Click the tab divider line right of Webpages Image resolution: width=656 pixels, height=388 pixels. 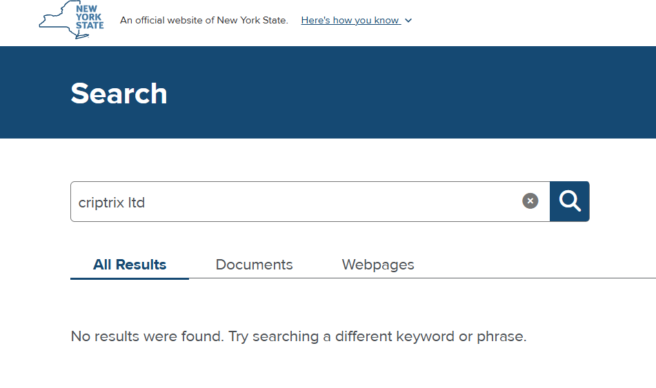[x=538, y=278]
